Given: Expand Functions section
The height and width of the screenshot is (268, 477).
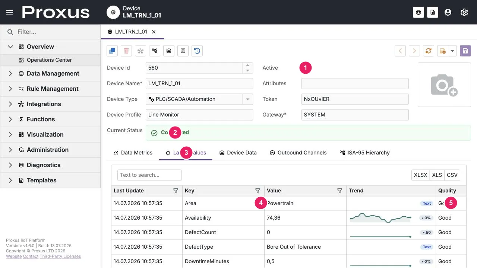Looking at the screenshot, I should [10, 119].
